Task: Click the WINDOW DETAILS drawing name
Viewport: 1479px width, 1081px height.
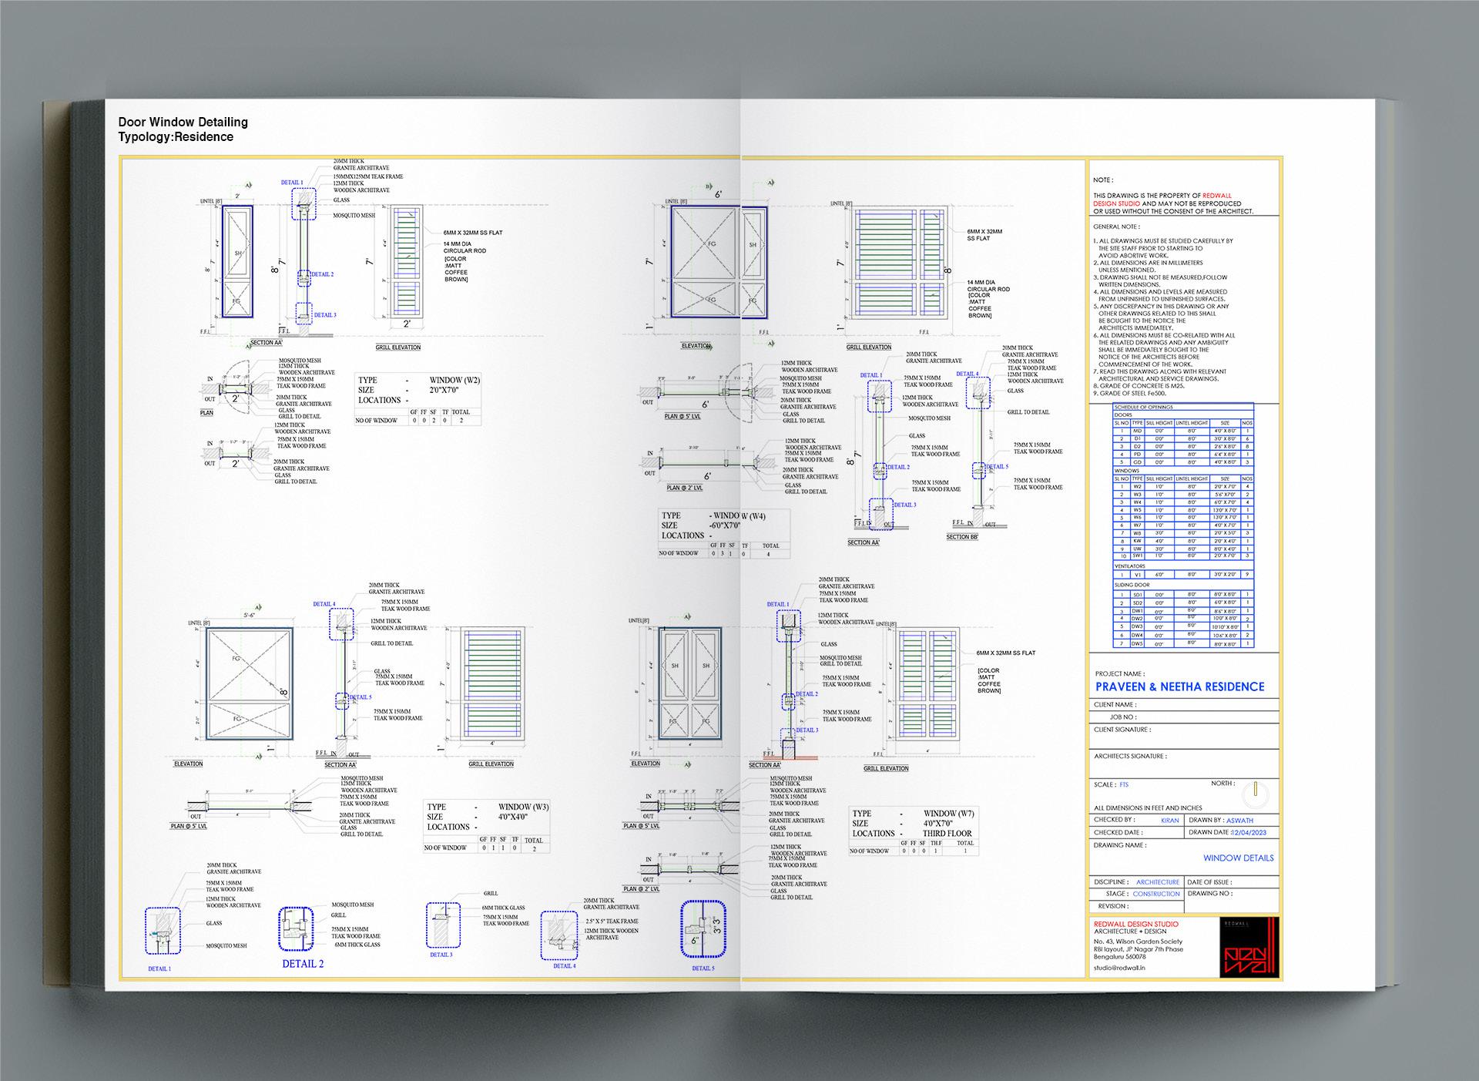Action: 1238,858
